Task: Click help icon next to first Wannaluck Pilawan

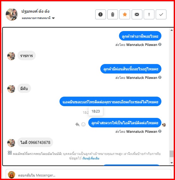Action: pyautogui.click(x=160, y=44)
